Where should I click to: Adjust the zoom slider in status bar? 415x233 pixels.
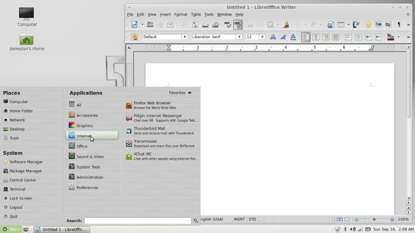click(x=374, y=219)
